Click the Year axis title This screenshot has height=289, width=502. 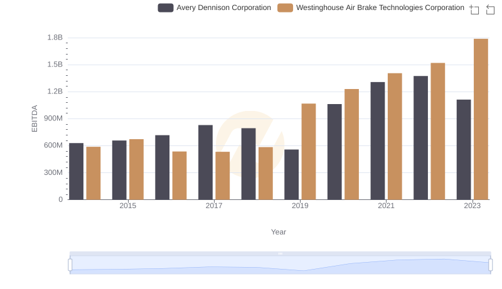tap(279, 232)
